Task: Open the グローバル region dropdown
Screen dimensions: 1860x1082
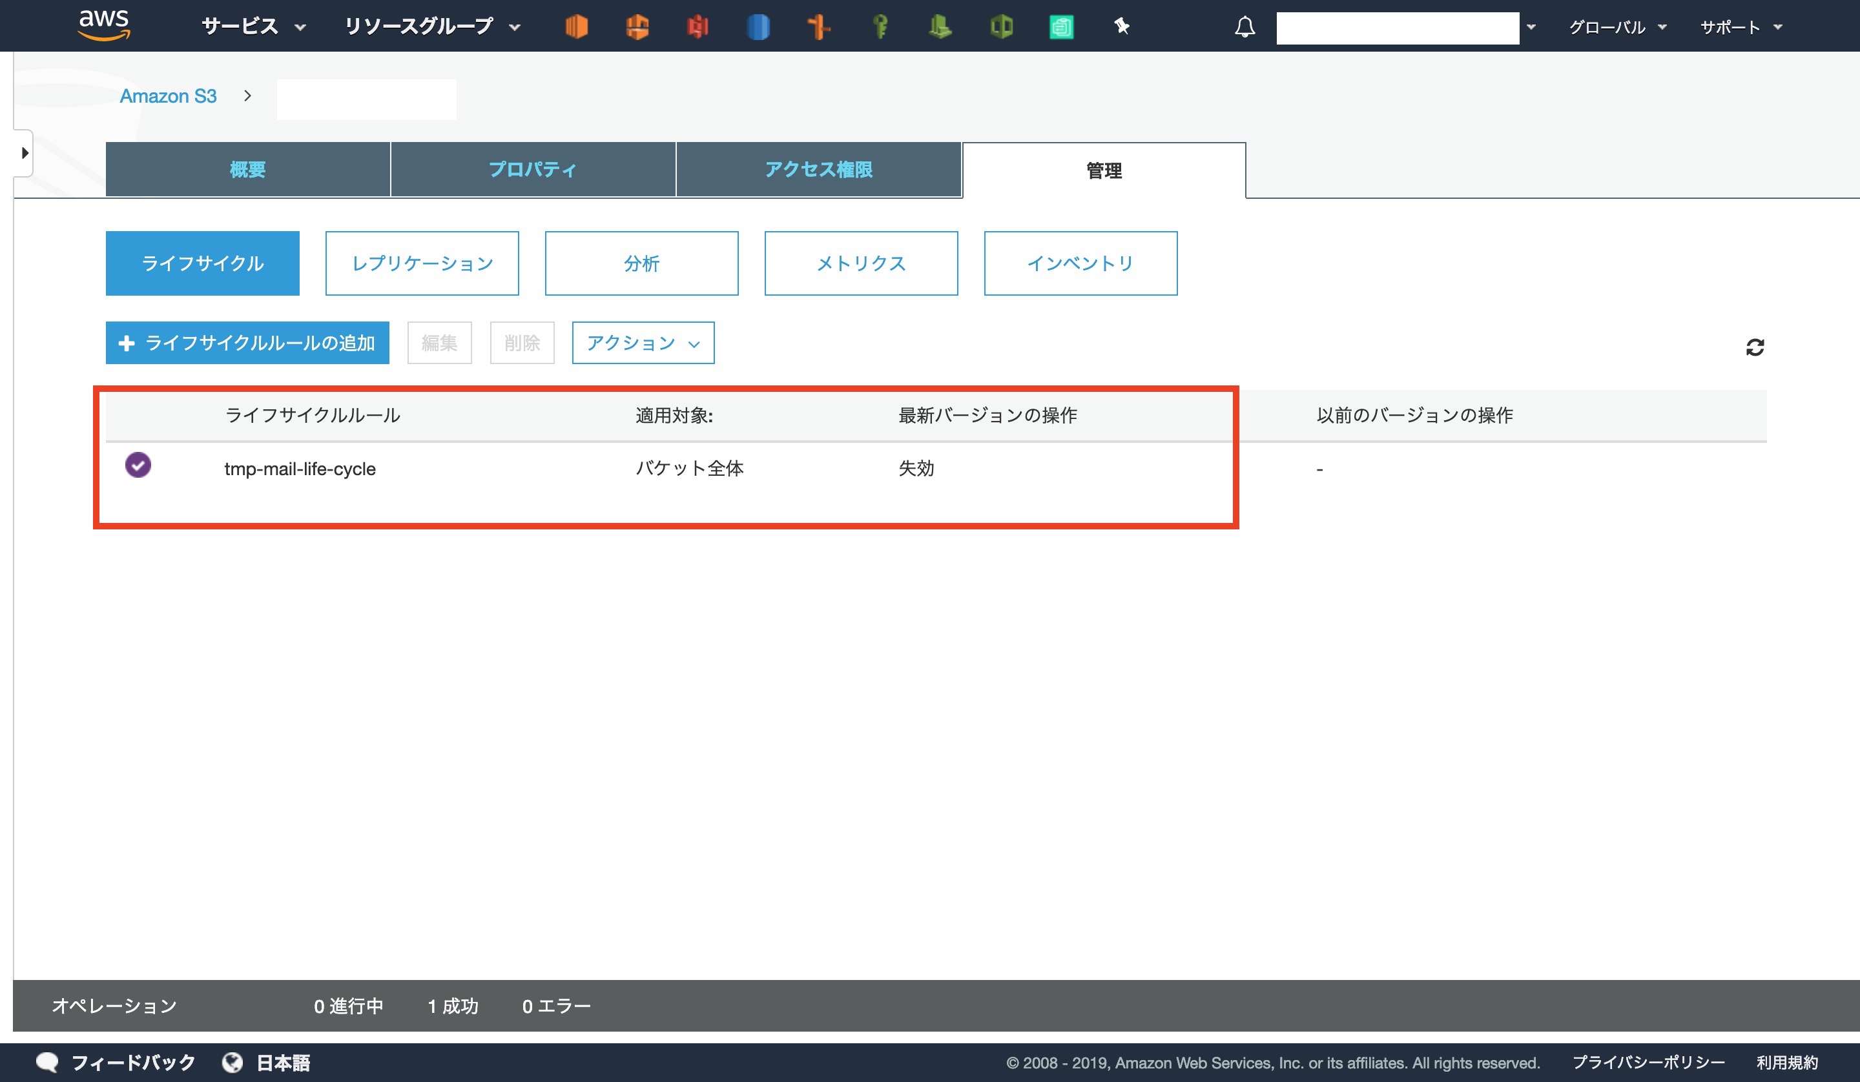Action: [x=1617, y=27]
